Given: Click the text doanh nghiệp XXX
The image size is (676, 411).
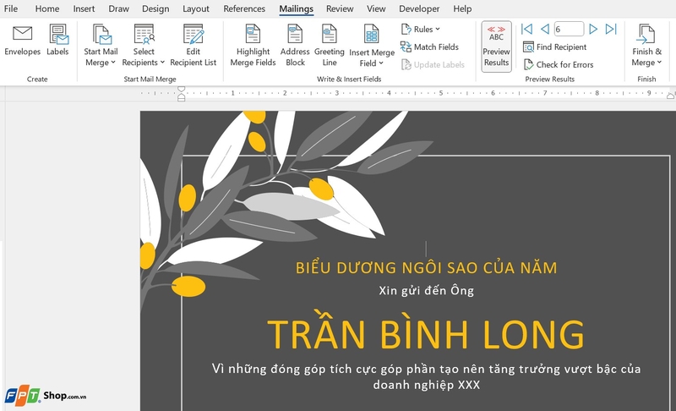Looking at the screenshot, I should (427, 385).
